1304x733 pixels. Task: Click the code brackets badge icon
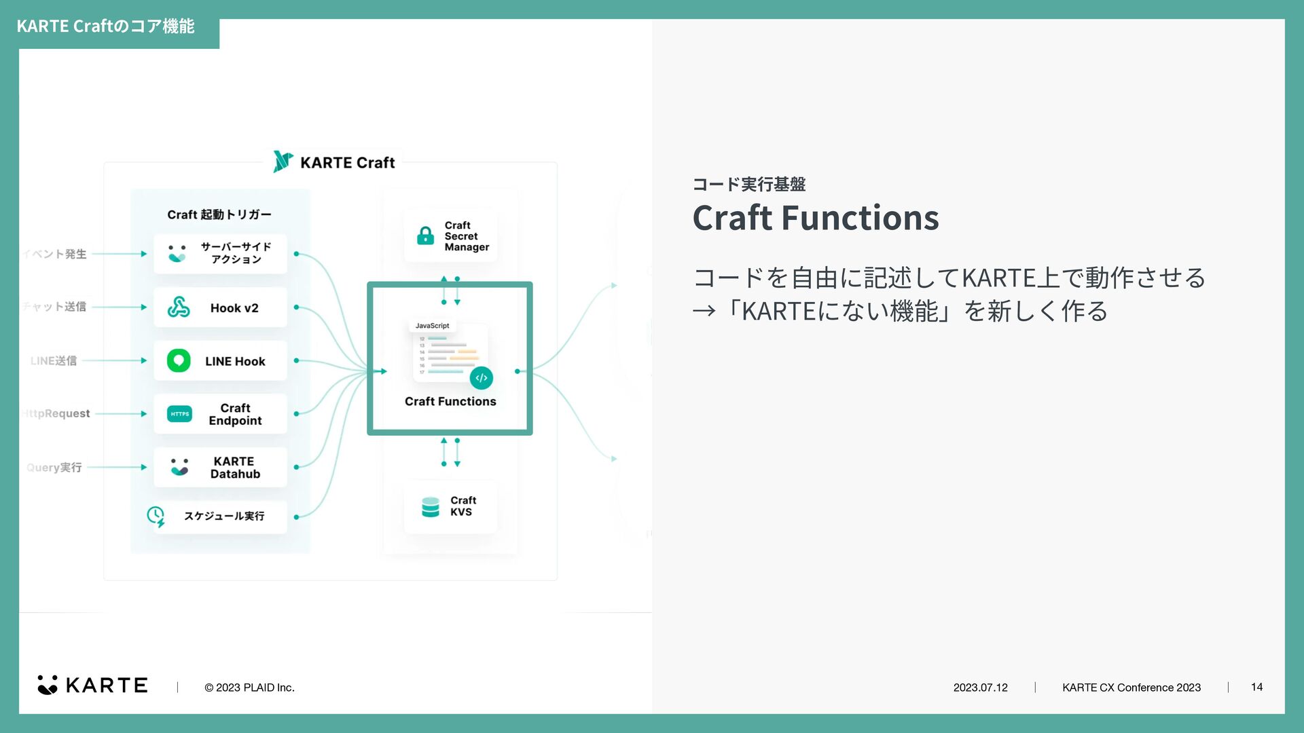pyautogui.click(x=482, y=378)
